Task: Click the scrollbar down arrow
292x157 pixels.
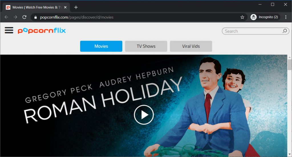Action: (290, 154)
